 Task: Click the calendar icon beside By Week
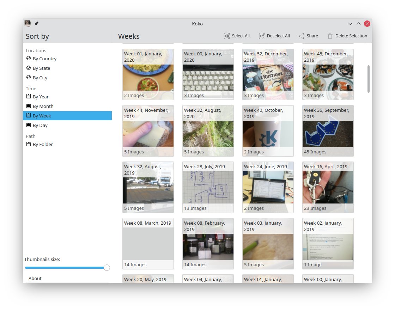(x=29, y=116)
